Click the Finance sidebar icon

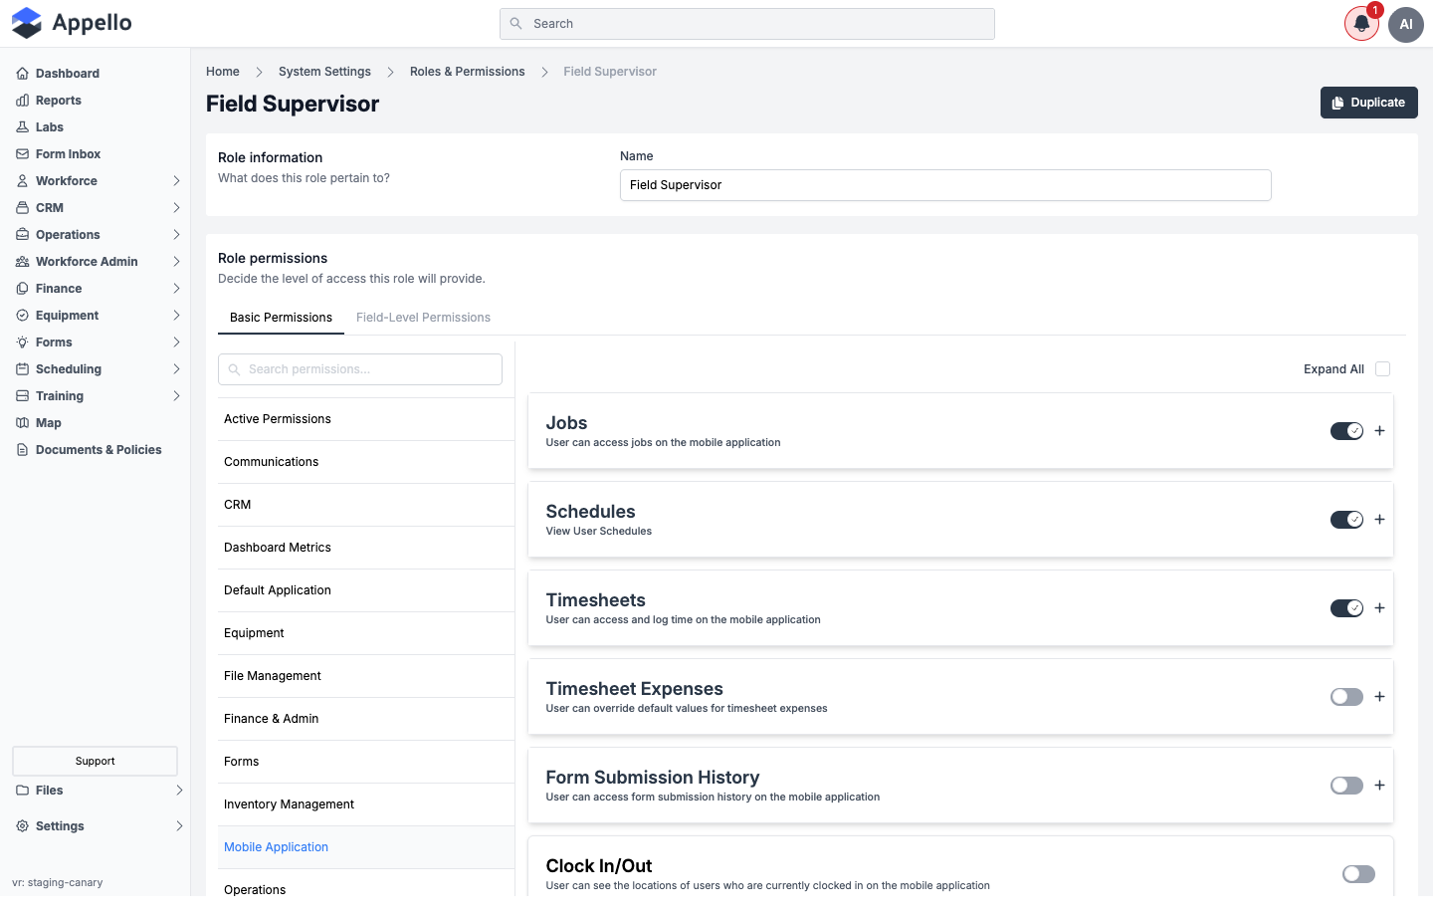(22, 289)
